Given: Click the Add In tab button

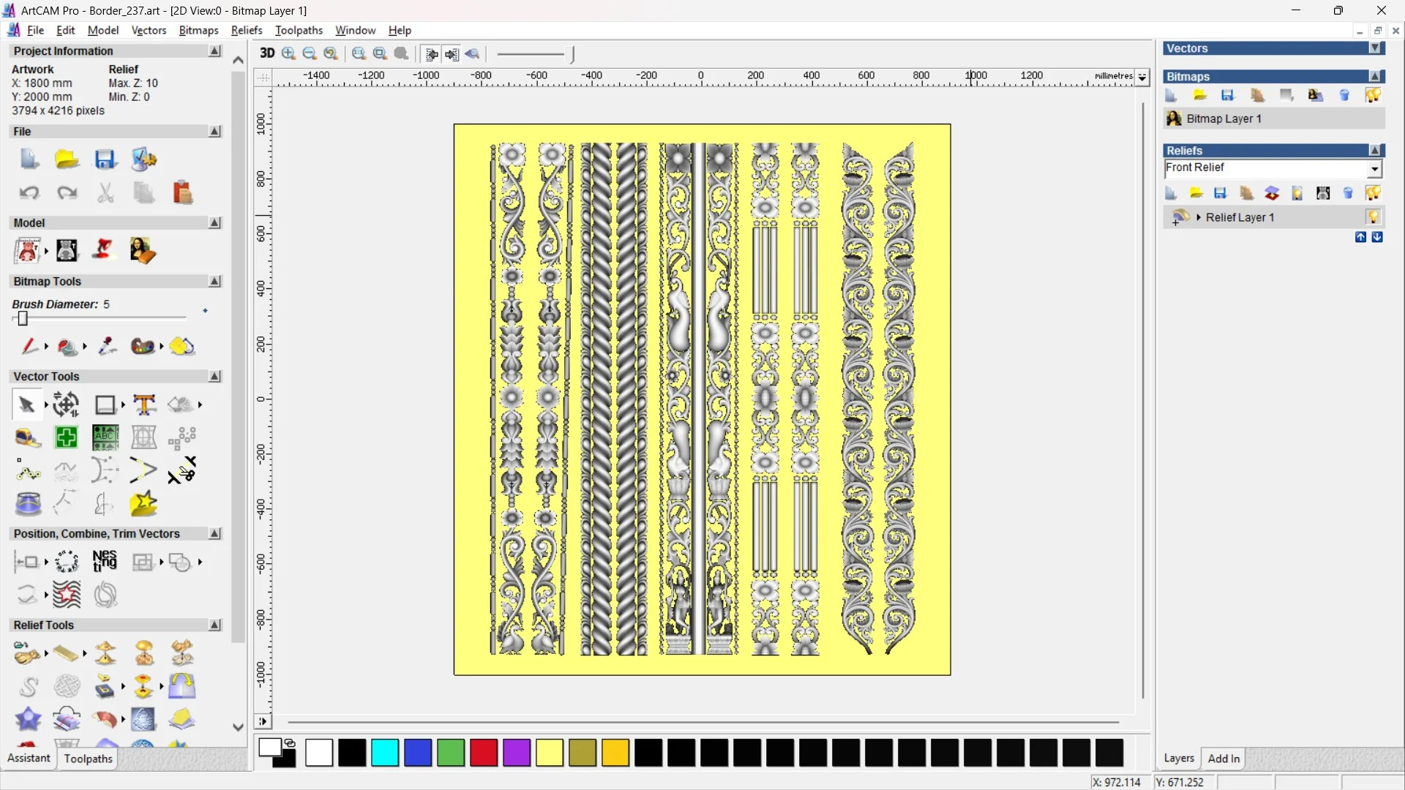Looking at the screenshot, I should [1224, 759].
